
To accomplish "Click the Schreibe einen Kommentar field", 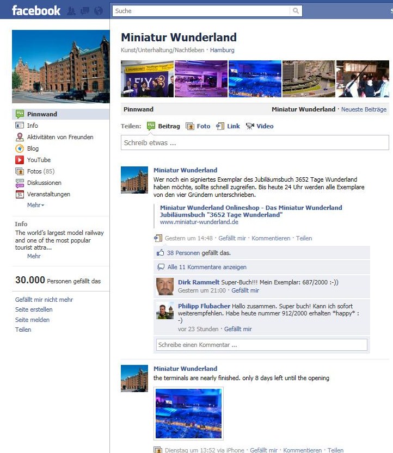I will pyautogui.click(x=262, y=345).
